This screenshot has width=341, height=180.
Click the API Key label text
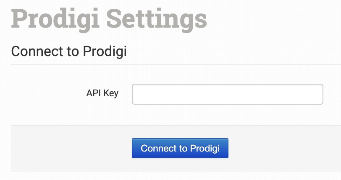click(102, 93)
